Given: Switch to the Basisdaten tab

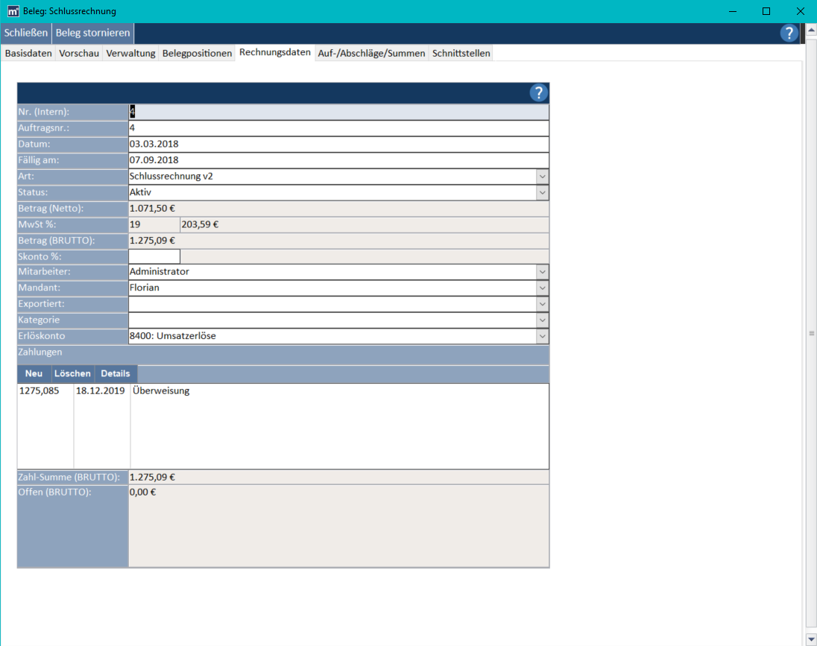Looking at the screenshot, I should coord(28,54).
